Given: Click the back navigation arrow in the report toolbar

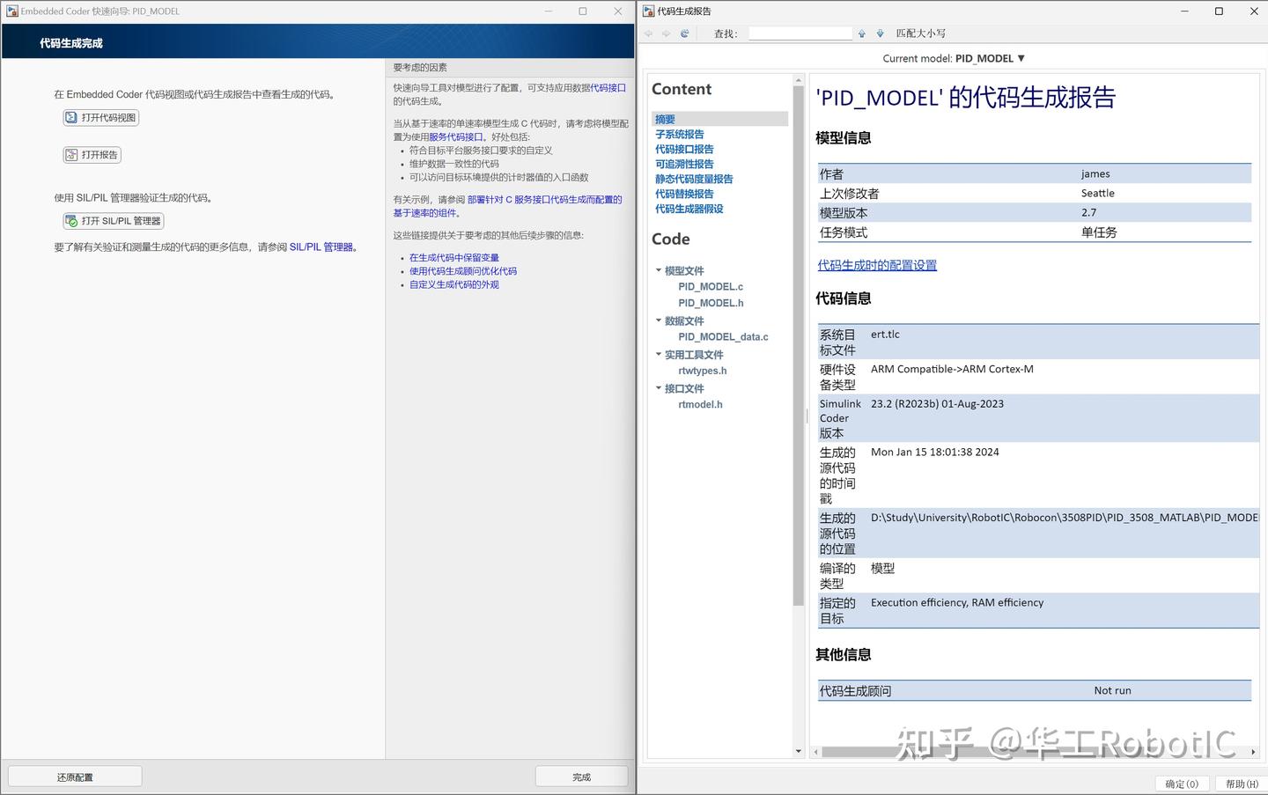Looking at the screenshot, I should (x=648, y=33).
